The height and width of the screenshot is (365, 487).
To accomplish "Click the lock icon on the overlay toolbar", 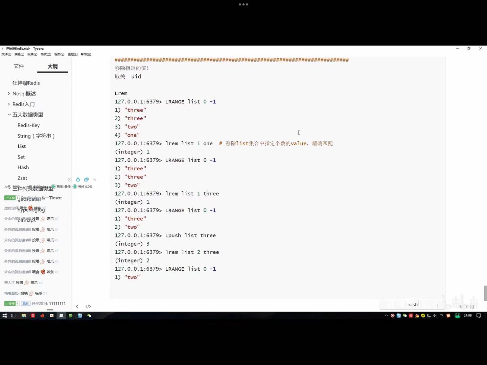I will pyautogui.click(x=78, y=179).
